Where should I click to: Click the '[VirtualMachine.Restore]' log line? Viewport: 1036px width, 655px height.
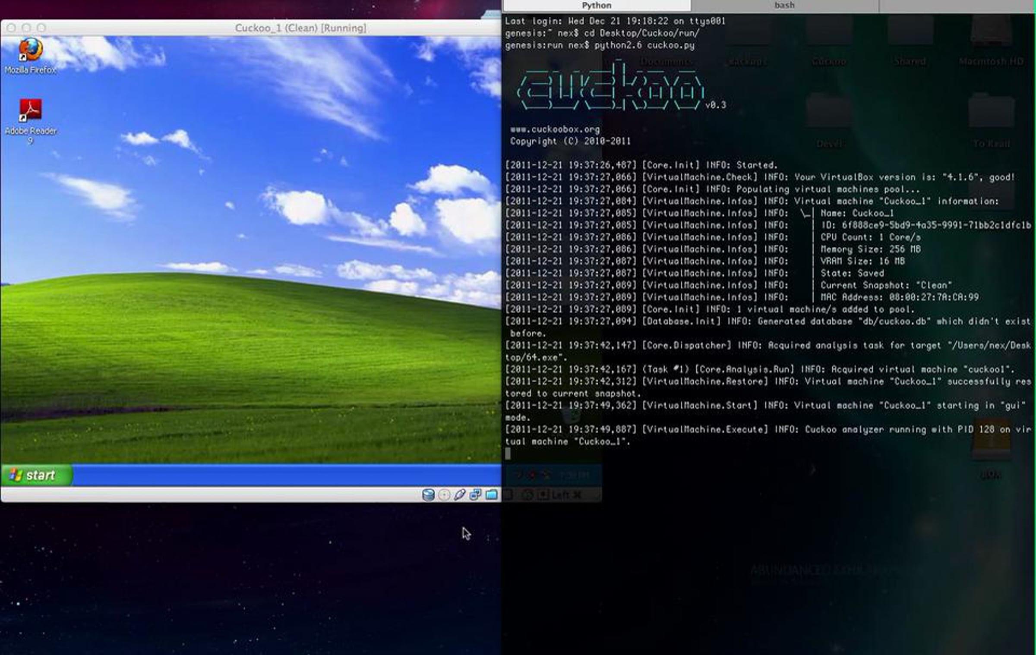click(768, 387)
